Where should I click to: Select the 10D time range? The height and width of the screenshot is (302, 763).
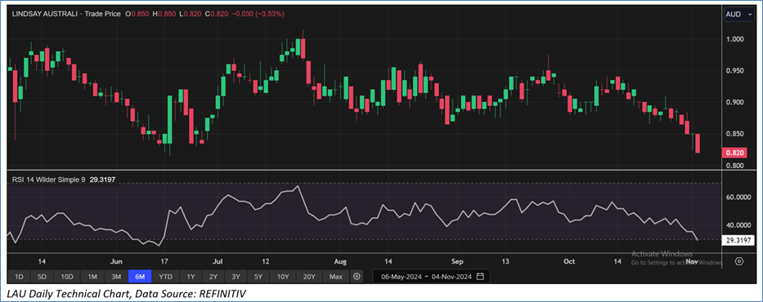click(67, 277)
